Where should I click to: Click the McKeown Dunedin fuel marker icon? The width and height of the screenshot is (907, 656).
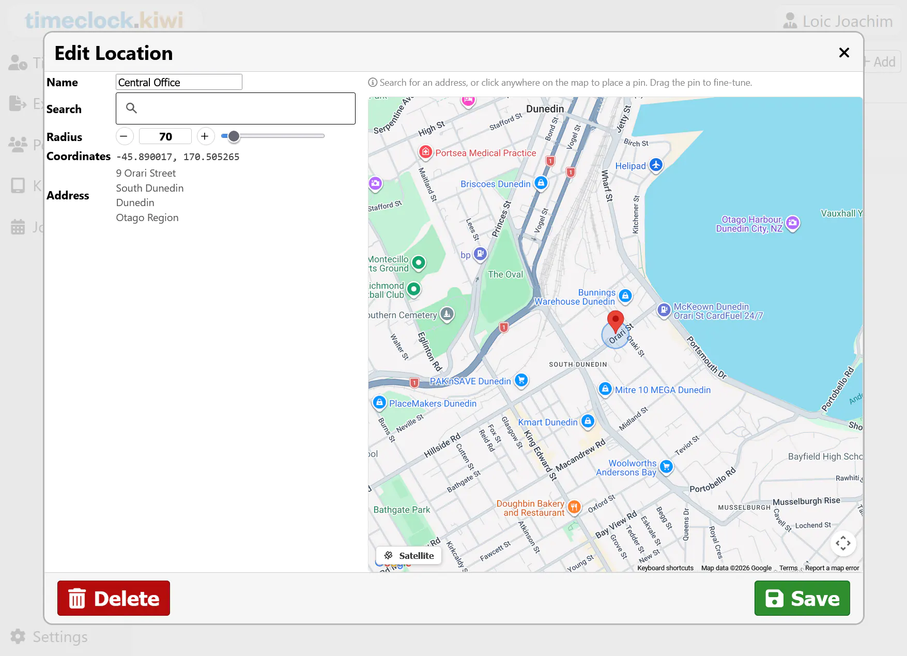664,310
